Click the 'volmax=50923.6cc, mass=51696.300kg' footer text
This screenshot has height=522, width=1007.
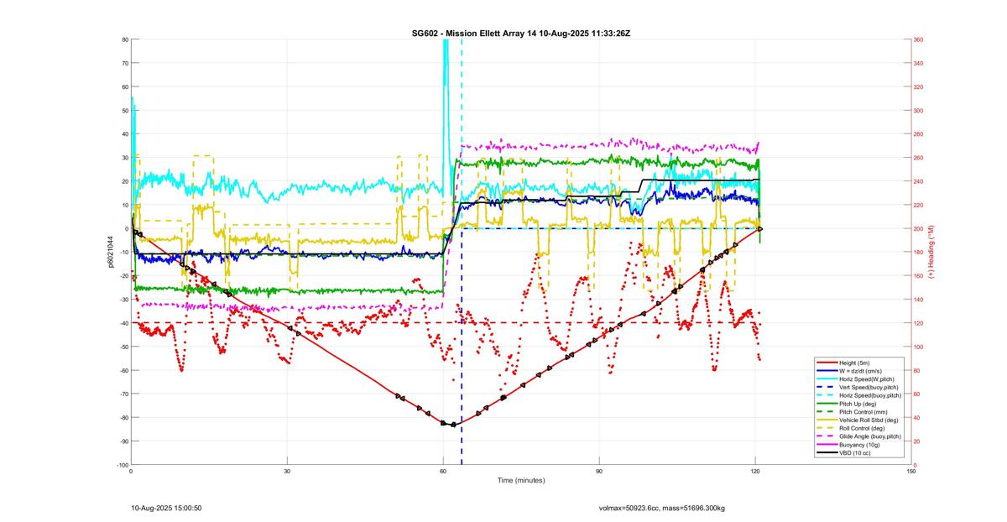[x=660, y=508]
